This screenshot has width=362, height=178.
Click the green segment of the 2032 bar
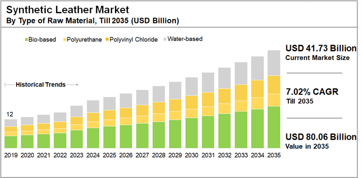click(x=224, y=131)
